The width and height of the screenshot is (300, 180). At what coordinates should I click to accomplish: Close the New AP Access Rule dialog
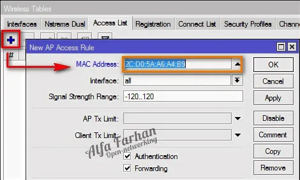pyautogui.click(x=292, y=47)
